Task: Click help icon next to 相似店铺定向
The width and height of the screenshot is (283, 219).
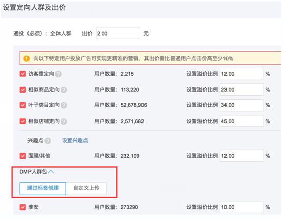Action: (64, 122)
